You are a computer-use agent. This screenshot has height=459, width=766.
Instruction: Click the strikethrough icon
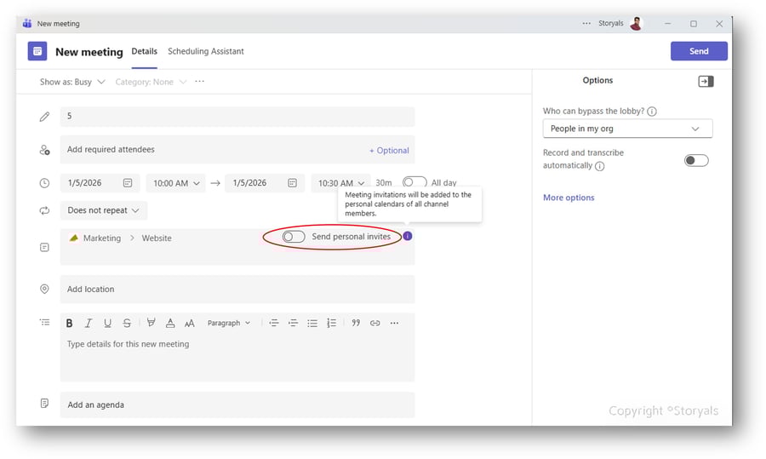point(127,323)
